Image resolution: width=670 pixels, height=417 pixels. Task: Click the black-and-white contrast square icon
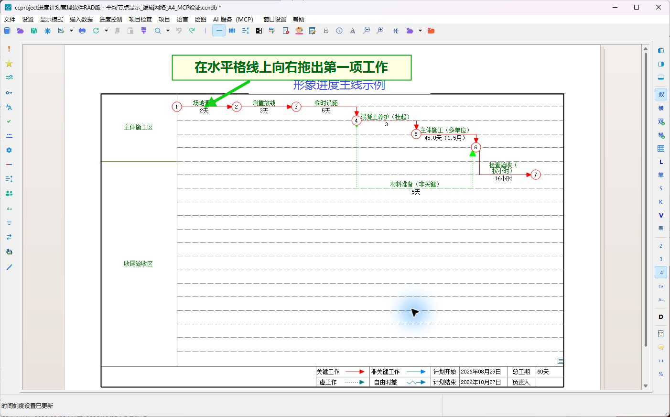pyautogui.click(x=259, y=31)
